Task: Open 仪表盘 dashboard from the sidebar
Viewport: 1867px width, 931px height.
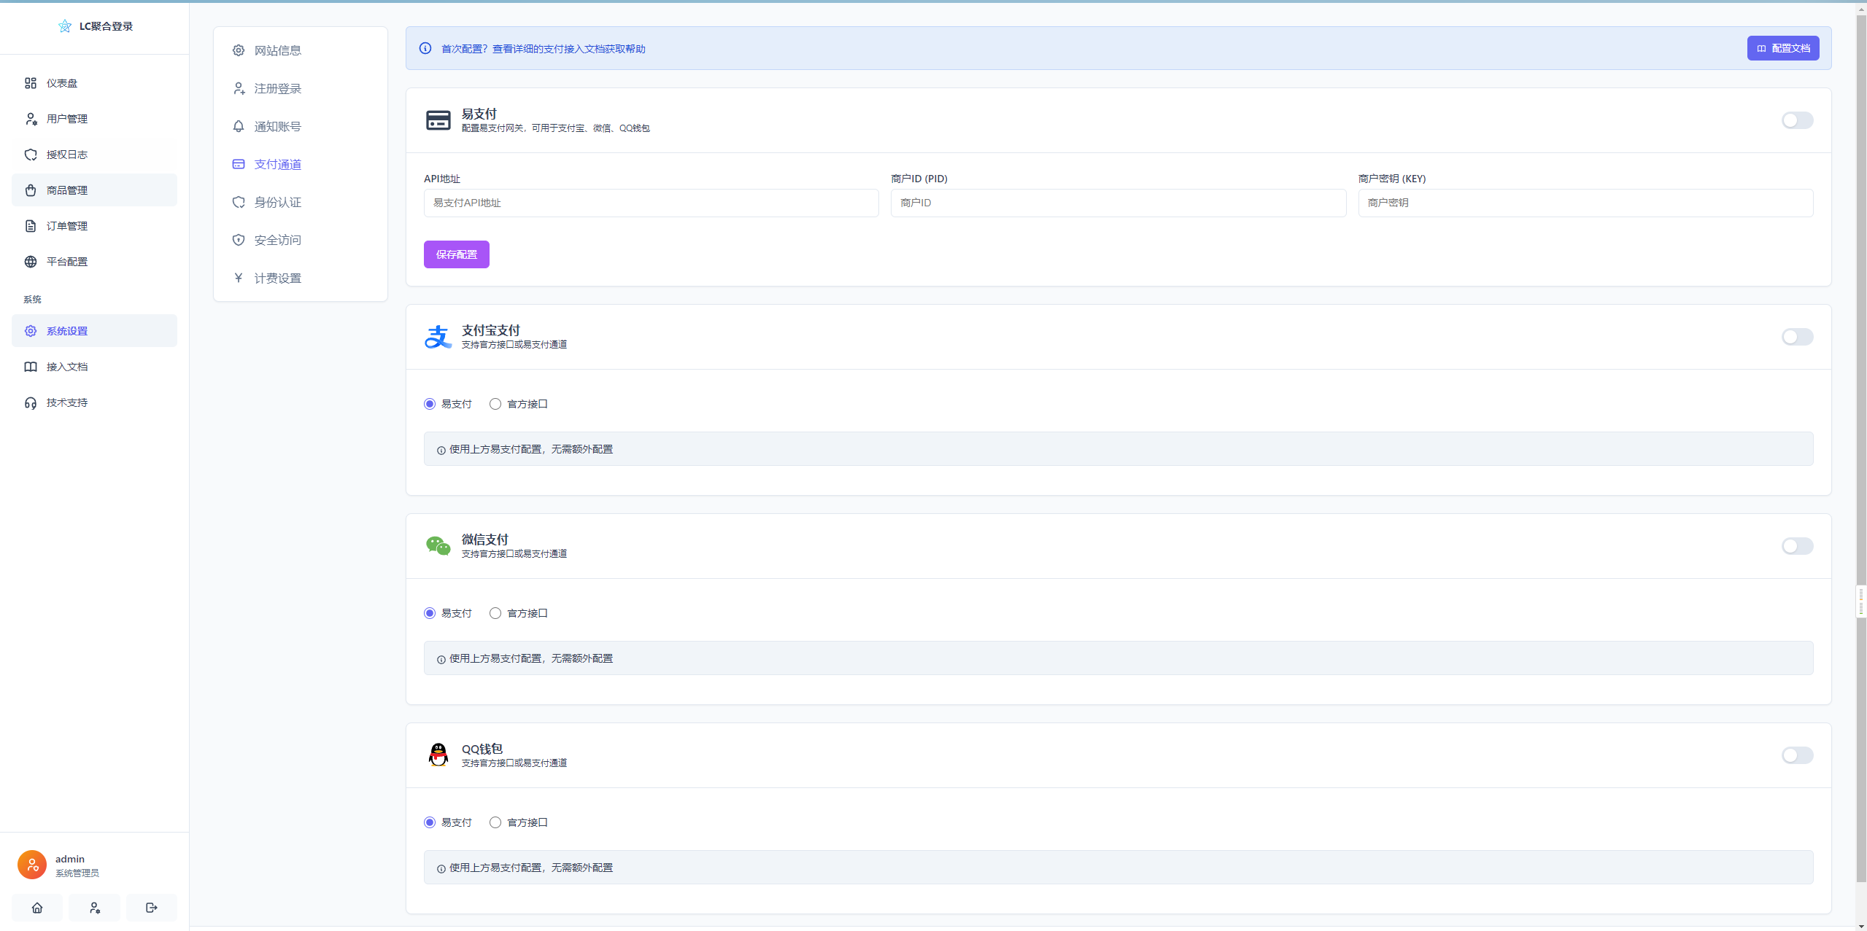Action: click(62, 83)
